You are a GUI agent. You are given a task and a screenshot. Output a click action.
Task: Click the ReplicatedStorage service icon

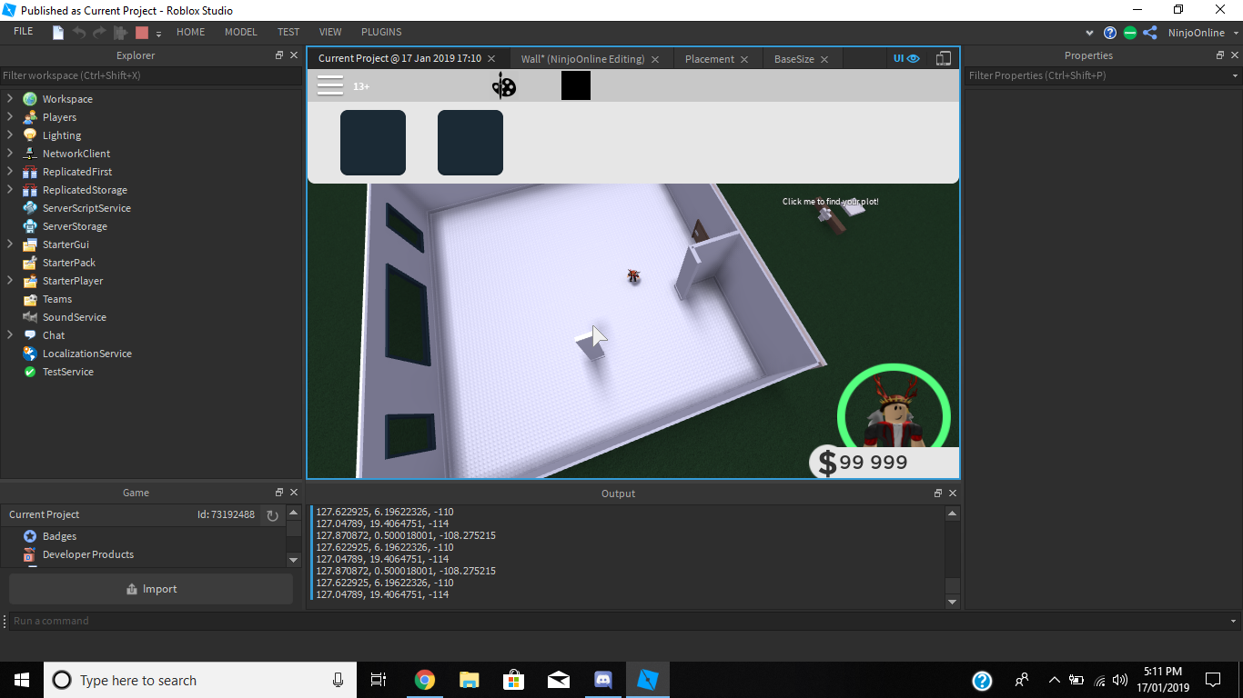coord(30,189)
